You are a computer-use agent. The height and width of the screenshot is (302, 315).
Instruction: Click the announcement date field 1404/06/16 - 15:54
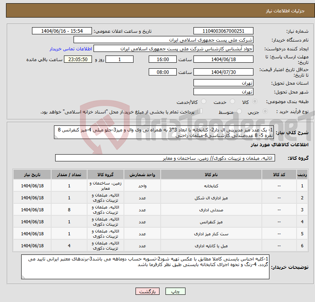62,31
